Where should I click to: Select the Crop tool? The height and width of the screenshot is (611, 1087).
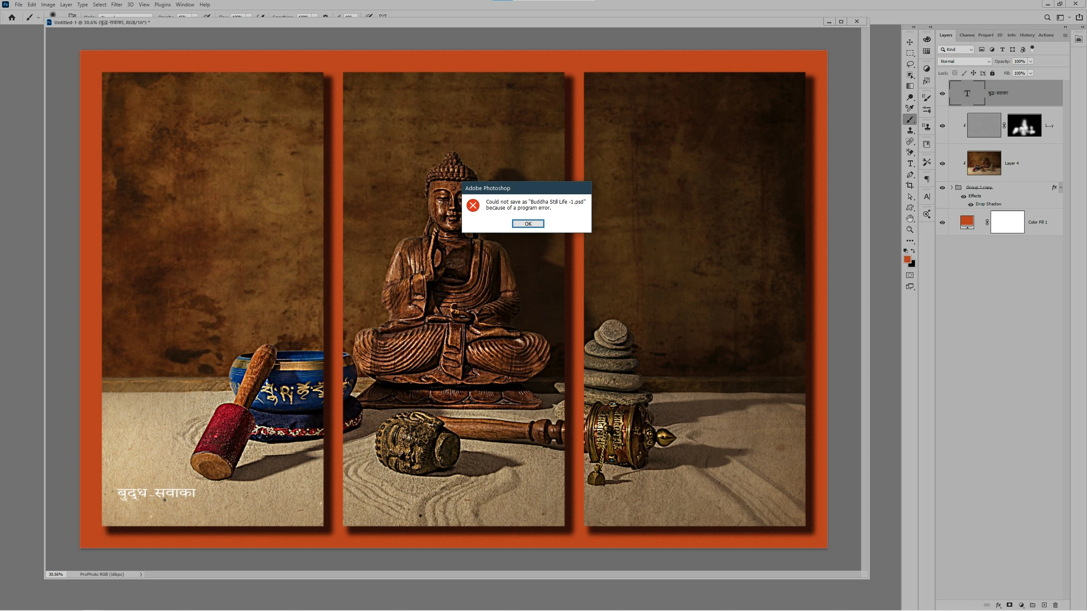click(x=910, y=185)
